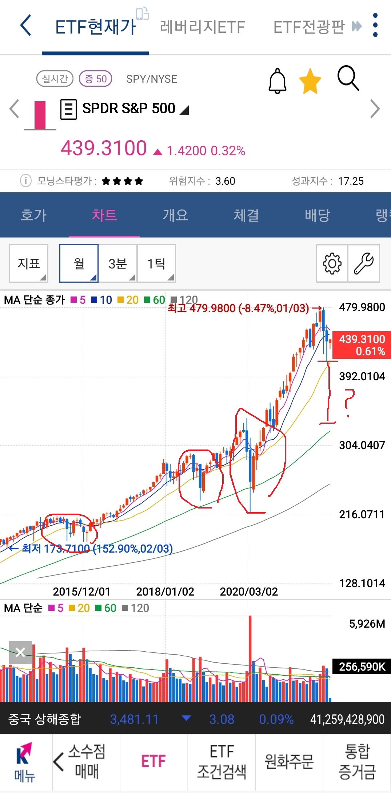The height and width of the screenshot is (793, 391).
Task: Open the K 메뉴 main menu
Action: (25, 762)
